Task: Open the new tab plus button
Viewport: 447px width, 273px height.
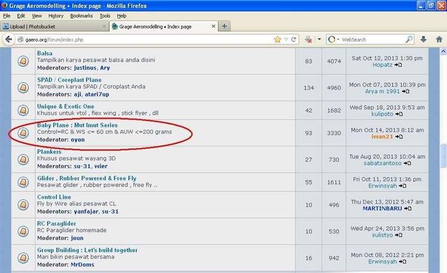Action: click(224, 26)
